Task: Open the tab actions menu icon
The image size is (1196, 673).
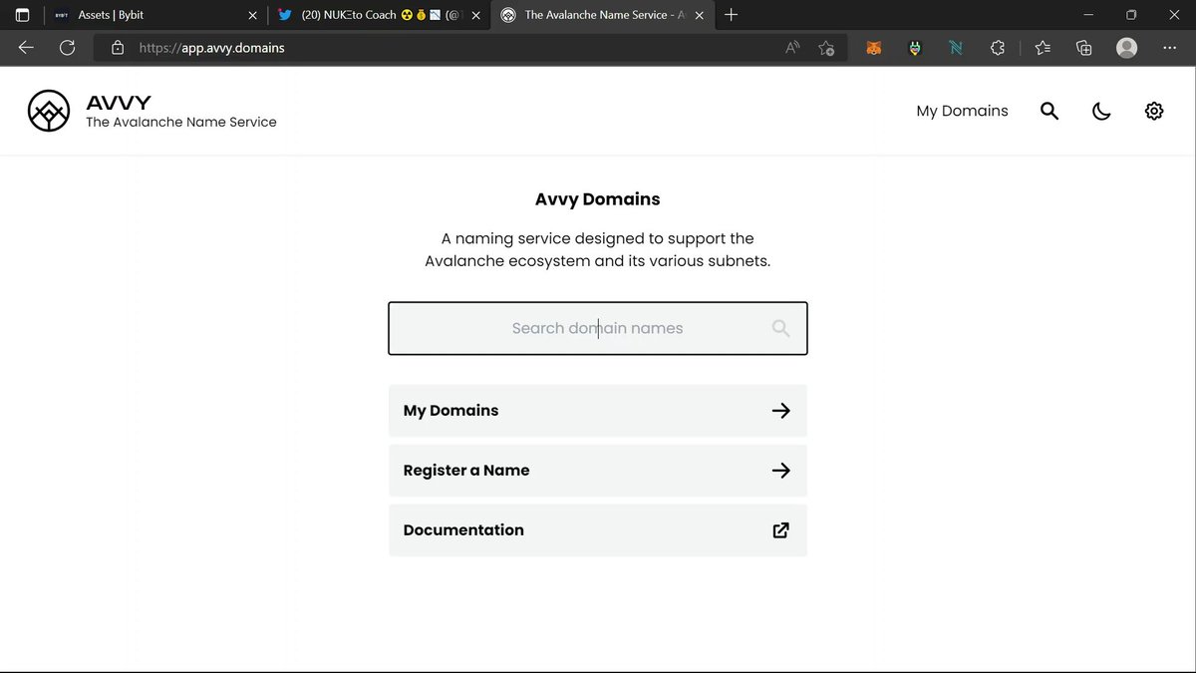Action: pyautogui.click(x=22, y=15)
